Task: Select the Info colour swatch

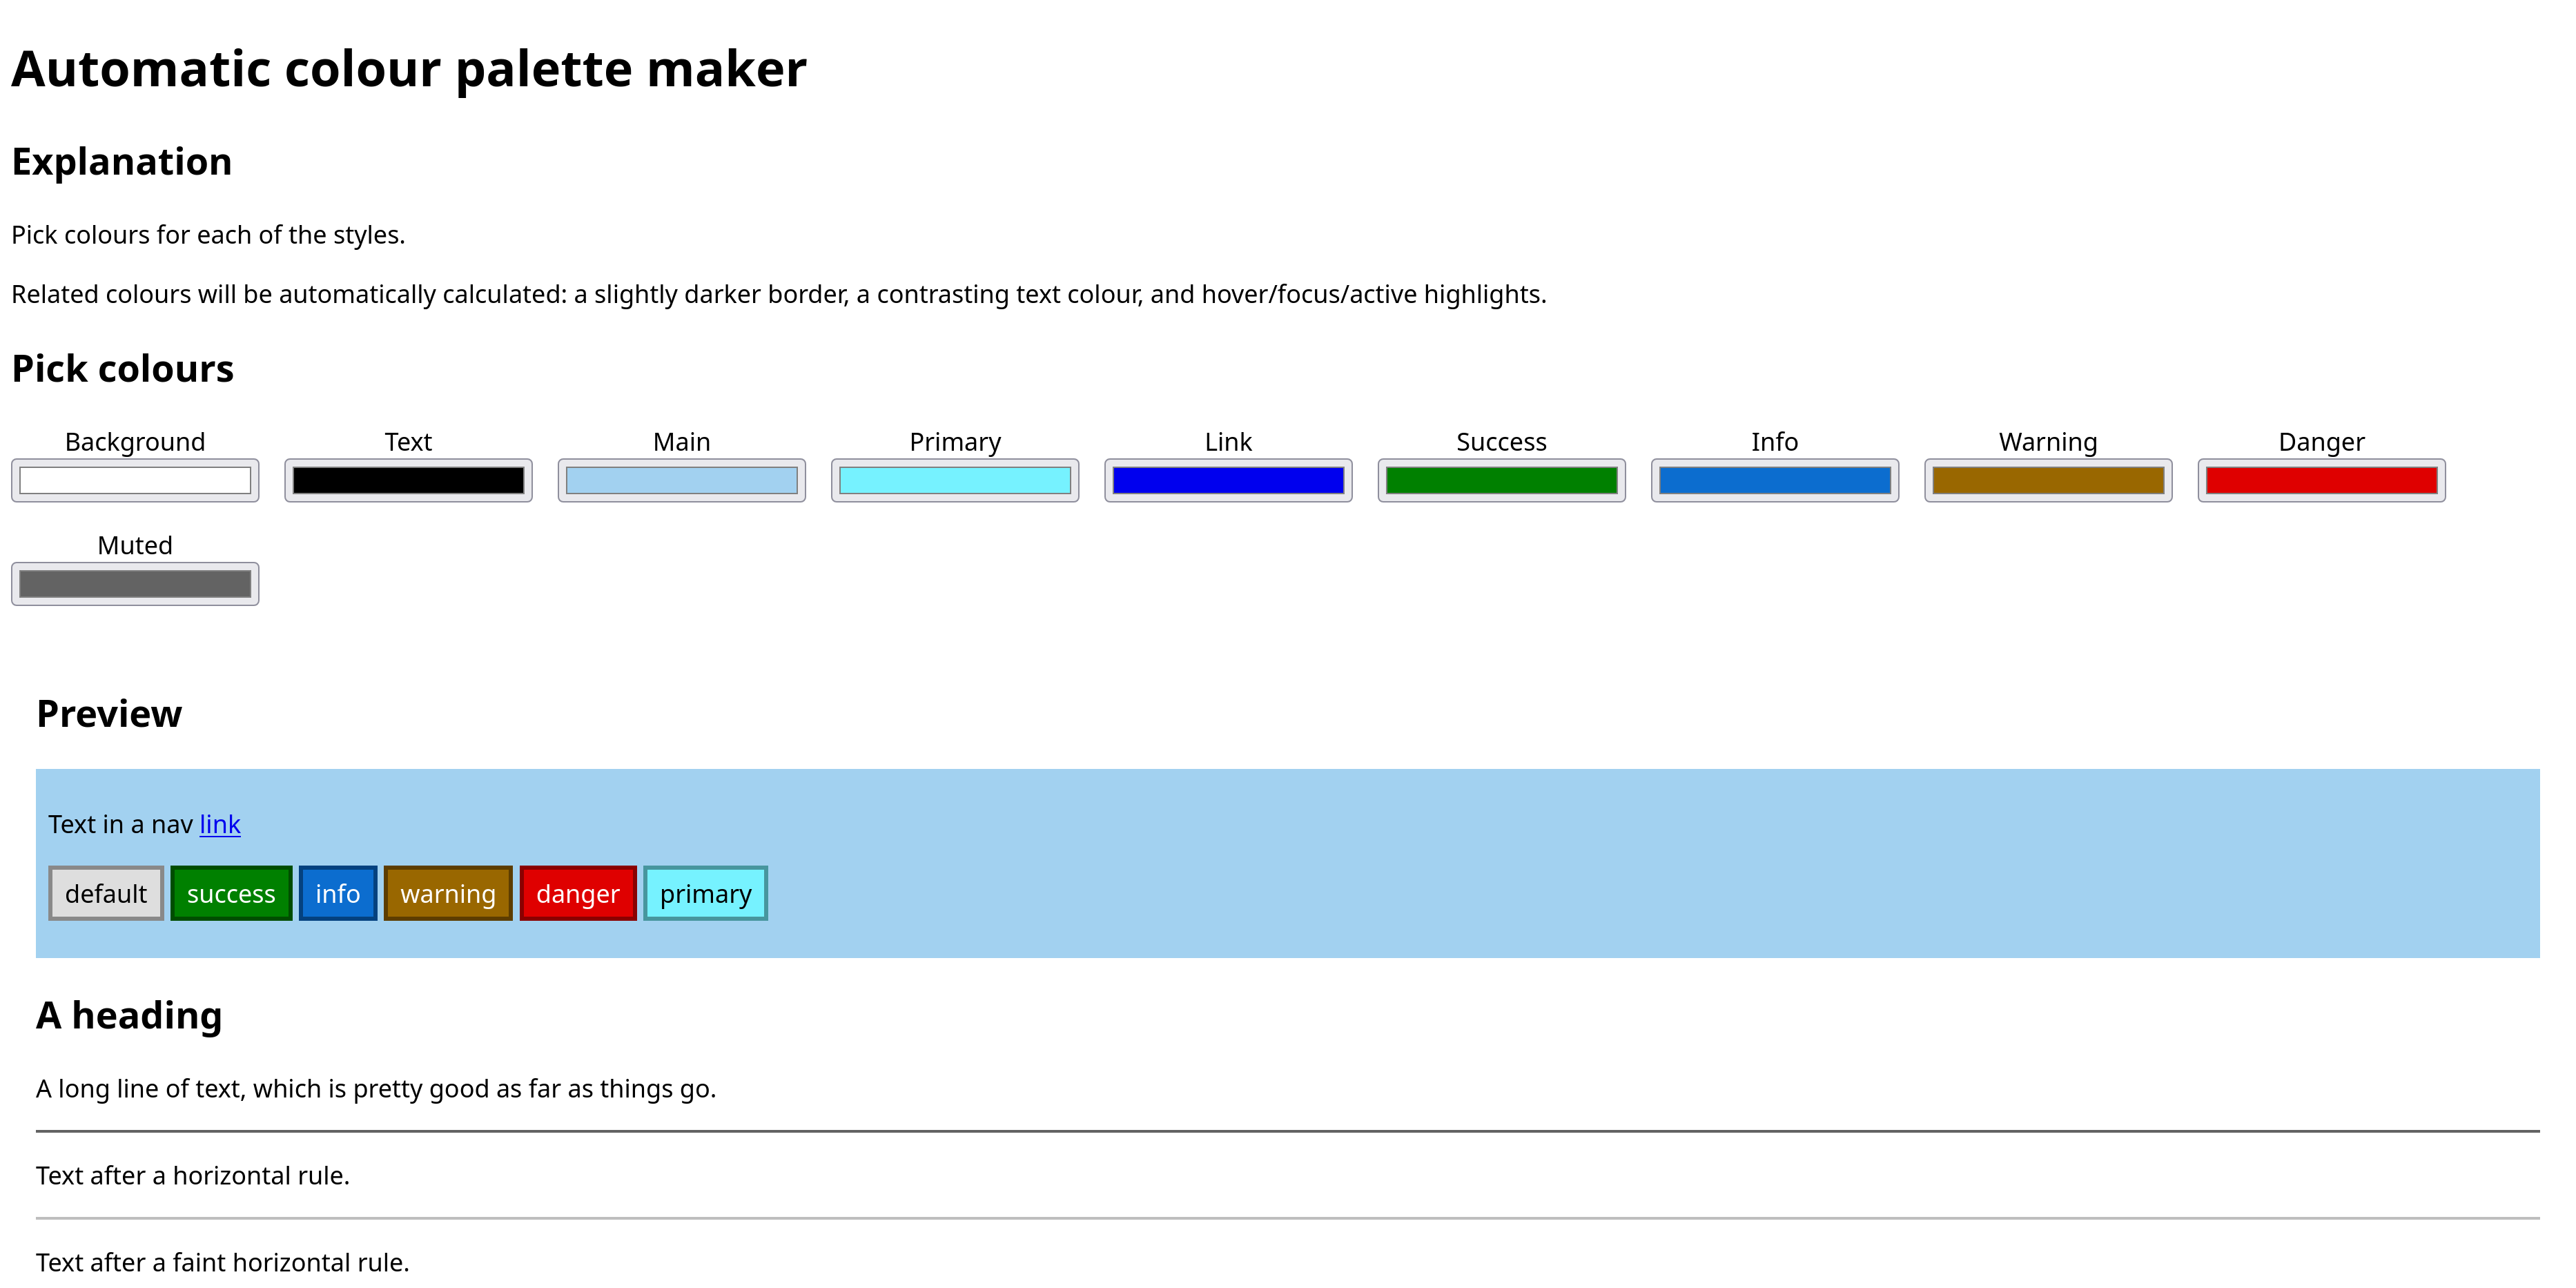Action: [x=1774, y=480]
